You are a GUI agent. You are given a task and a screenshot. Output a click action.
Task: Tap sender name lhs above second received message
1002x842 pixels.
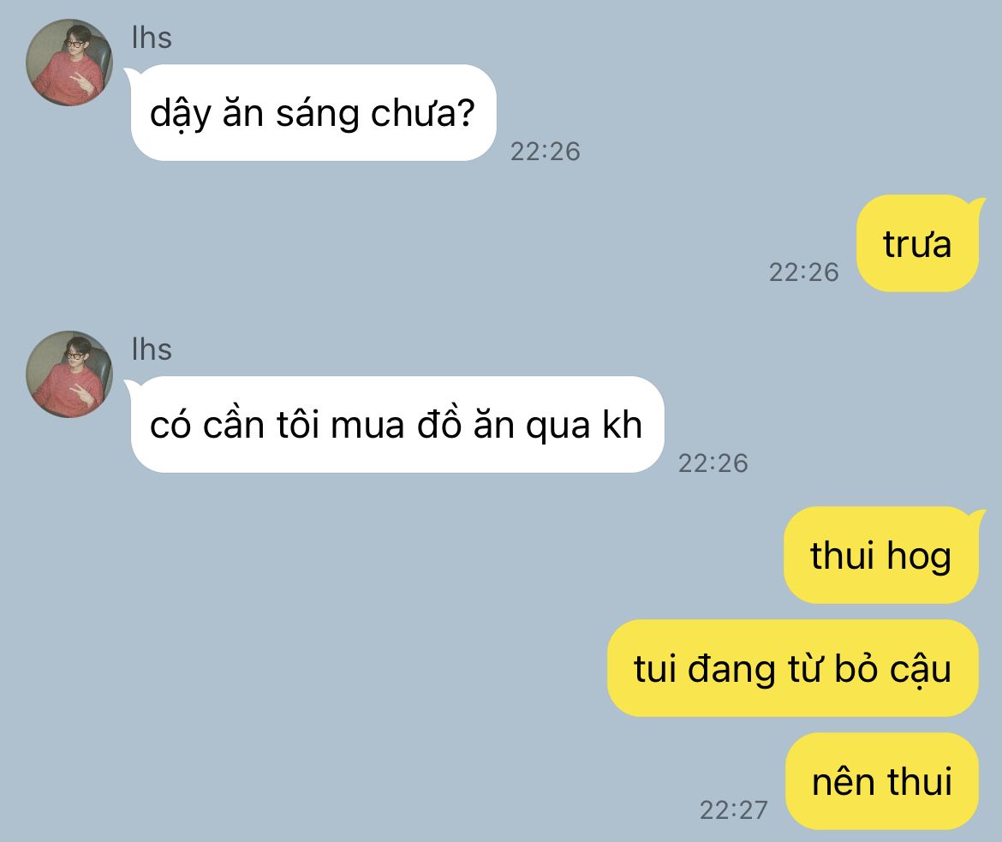[x=152, y=349]
